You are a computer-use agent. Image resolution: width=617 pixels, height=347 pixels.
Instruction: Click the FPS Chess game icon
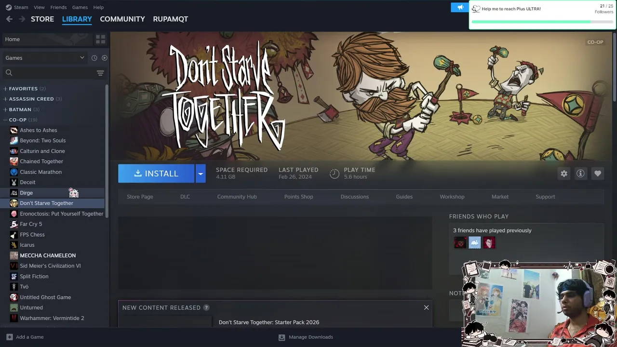tap(14, 235)
